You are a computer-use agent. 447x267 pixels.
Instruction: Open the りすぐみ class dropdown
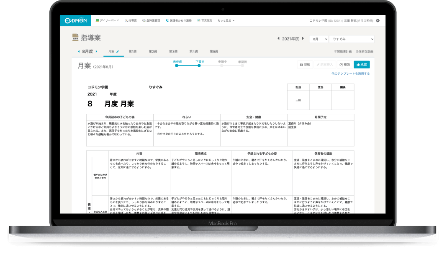click(x=351, y=39)
